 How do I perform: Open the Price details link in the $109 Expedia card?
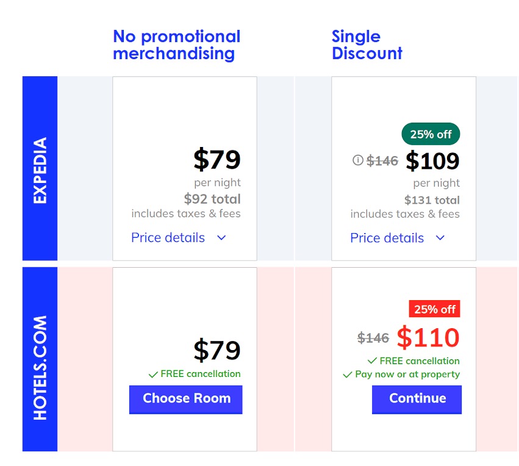[x=387, y=238]
